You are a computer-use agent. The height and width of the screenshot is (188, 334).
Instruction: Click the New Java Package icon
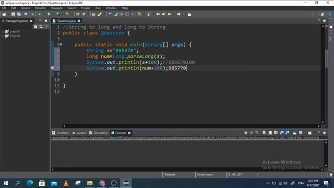78,14
